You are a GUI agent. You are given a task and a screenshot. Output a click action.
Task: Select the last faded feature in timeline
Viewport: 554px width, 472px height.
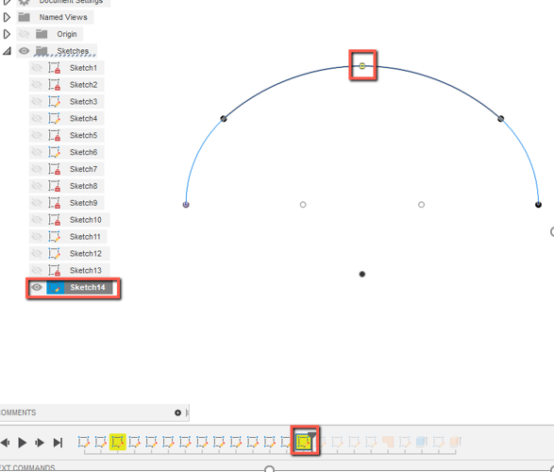tap(455, 442)
